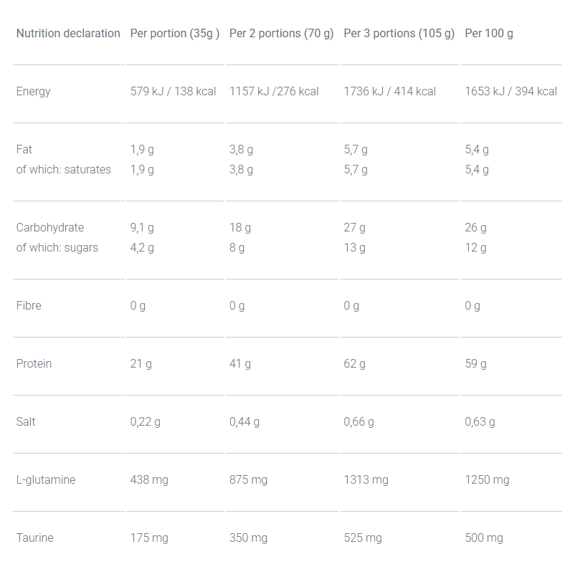
Task: Click the Per 100 g column header
Action: point(489,34)
